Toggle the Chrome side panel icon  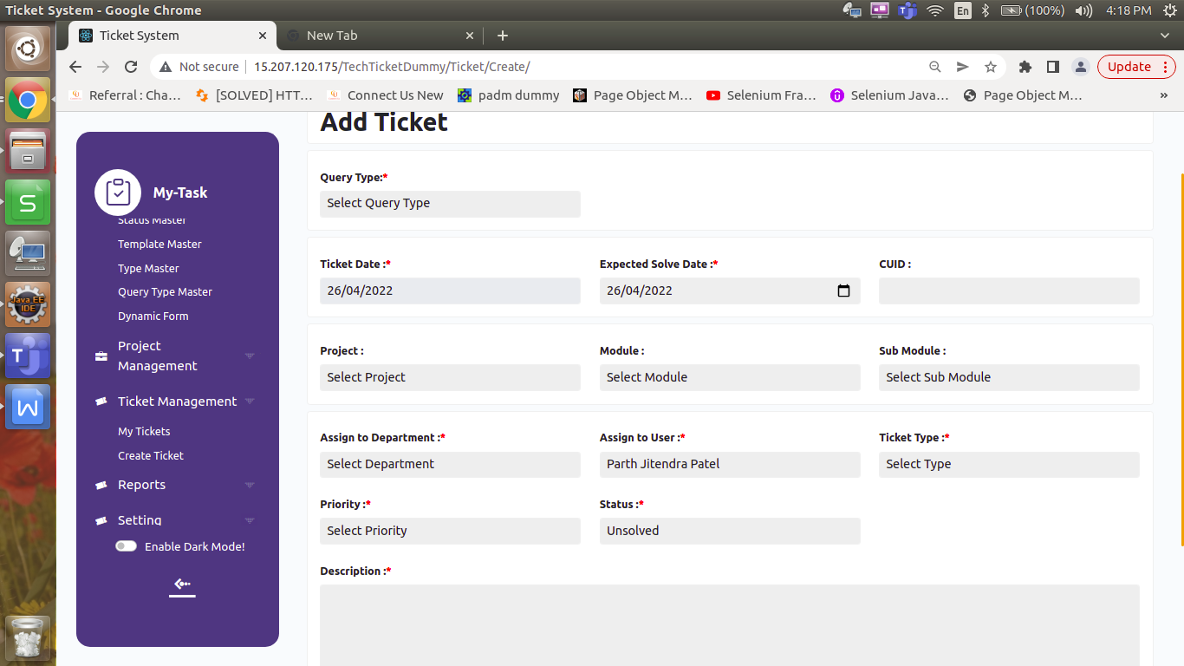[1053, 67]
